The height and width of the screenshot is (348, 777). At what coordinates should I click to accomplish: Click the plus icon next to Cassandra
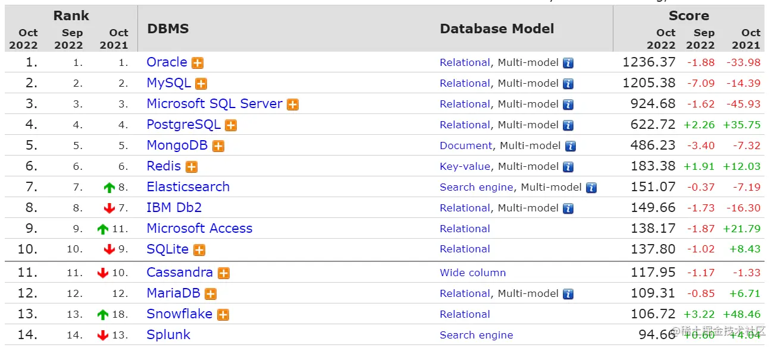pos(223,273)
